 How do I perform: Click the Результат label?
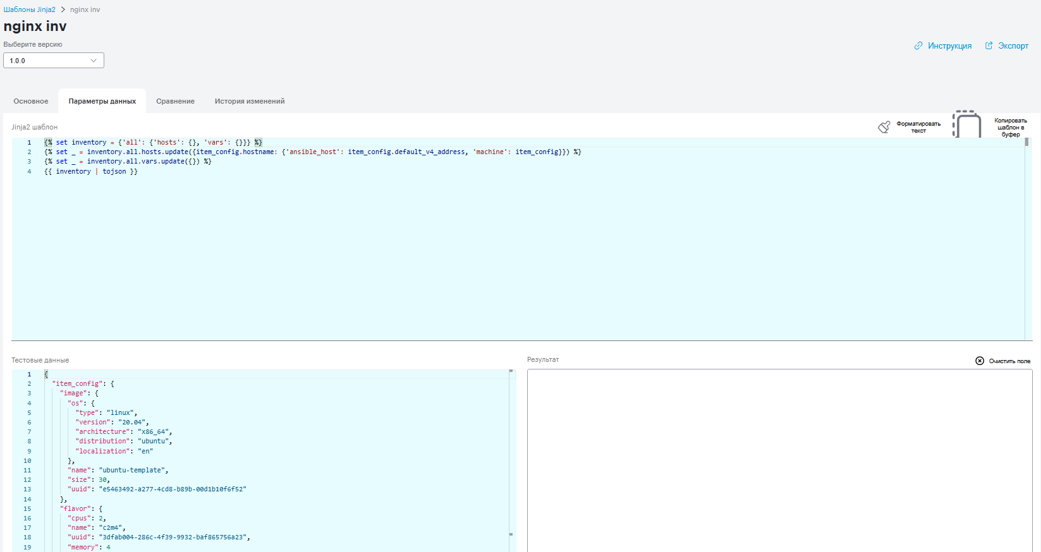click(x=543, y=359)
